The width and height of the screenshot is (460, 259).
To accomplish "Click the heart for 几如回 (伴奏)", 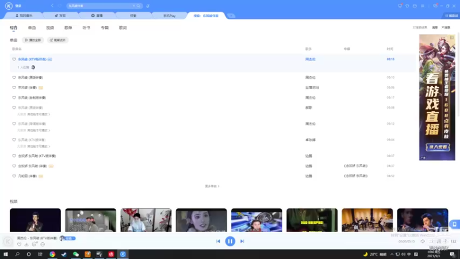I will [x=14, y=176].
